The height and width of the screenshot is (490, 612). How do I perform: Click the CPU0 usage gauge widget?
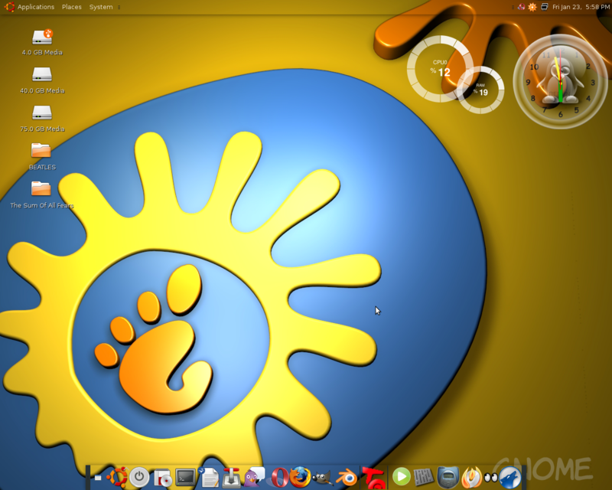[x=440, y=69]
